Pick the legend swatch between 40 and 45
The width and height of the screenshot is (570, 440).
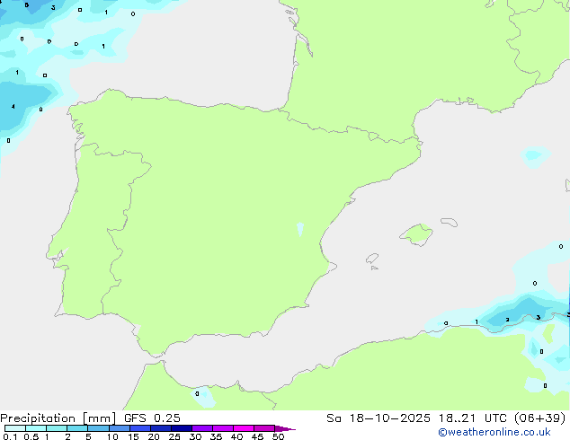point(244,428)
